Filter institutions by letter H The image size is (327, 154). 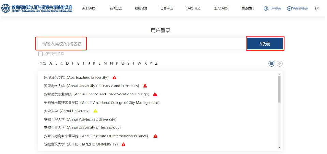point(84,64)
